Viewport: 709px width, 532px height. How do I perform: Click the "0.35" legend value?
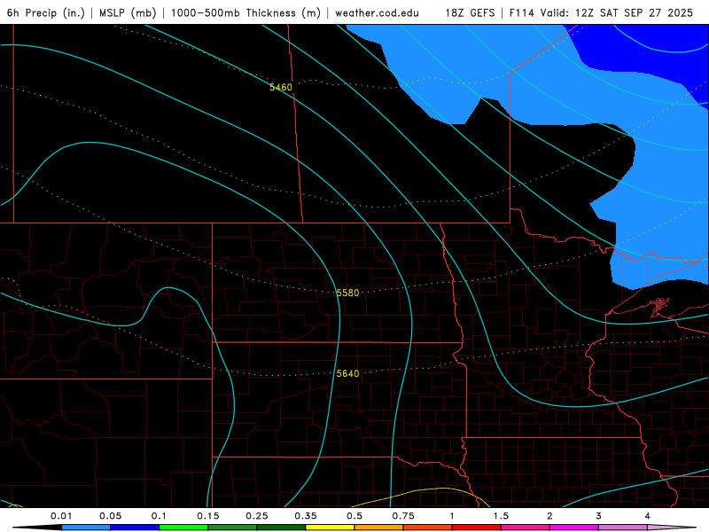pos(306,516)
